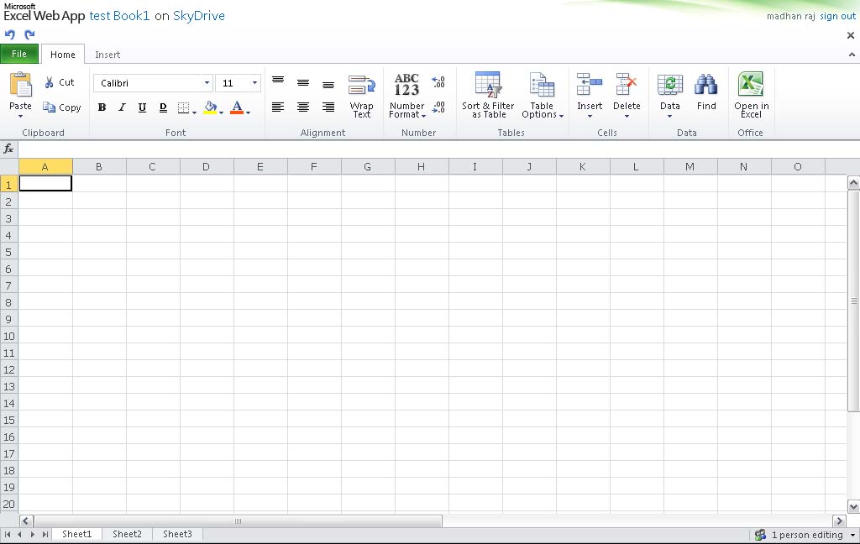The width and height of the screenshot is (860, 544).
Task: Open the Calibri font family dropdown
Action: point(207,82)
